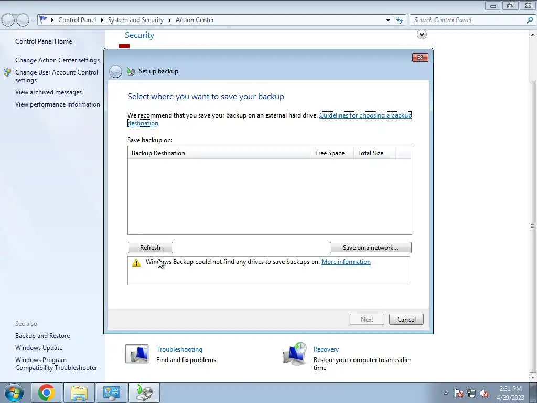Open Windows Backup taskbar icon
The height and width of the screenshot is (403, 537).
[x=144, y=393]
